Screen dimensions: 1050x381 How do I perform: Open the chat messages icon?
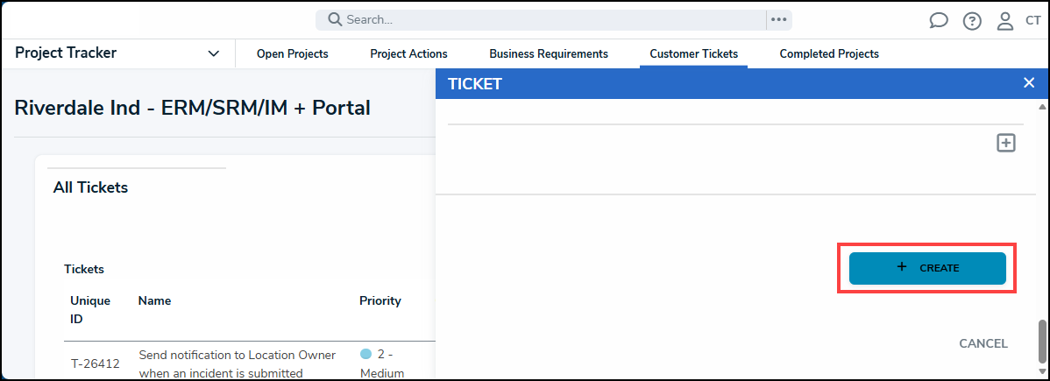point(939,21)
